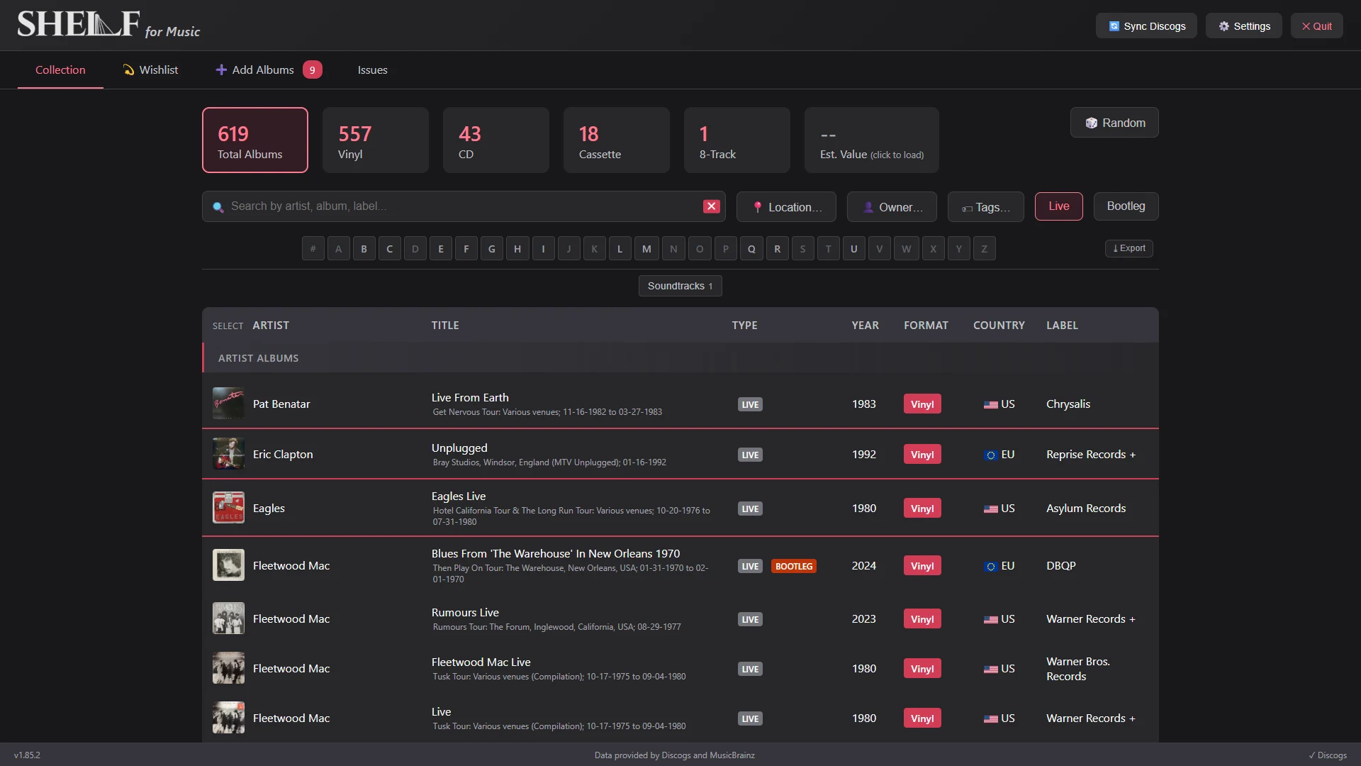This screenshot has height=766, width=1361.
Task: Jump to artists starting with M
Action: pyautogui.click(x=646, y=249)
